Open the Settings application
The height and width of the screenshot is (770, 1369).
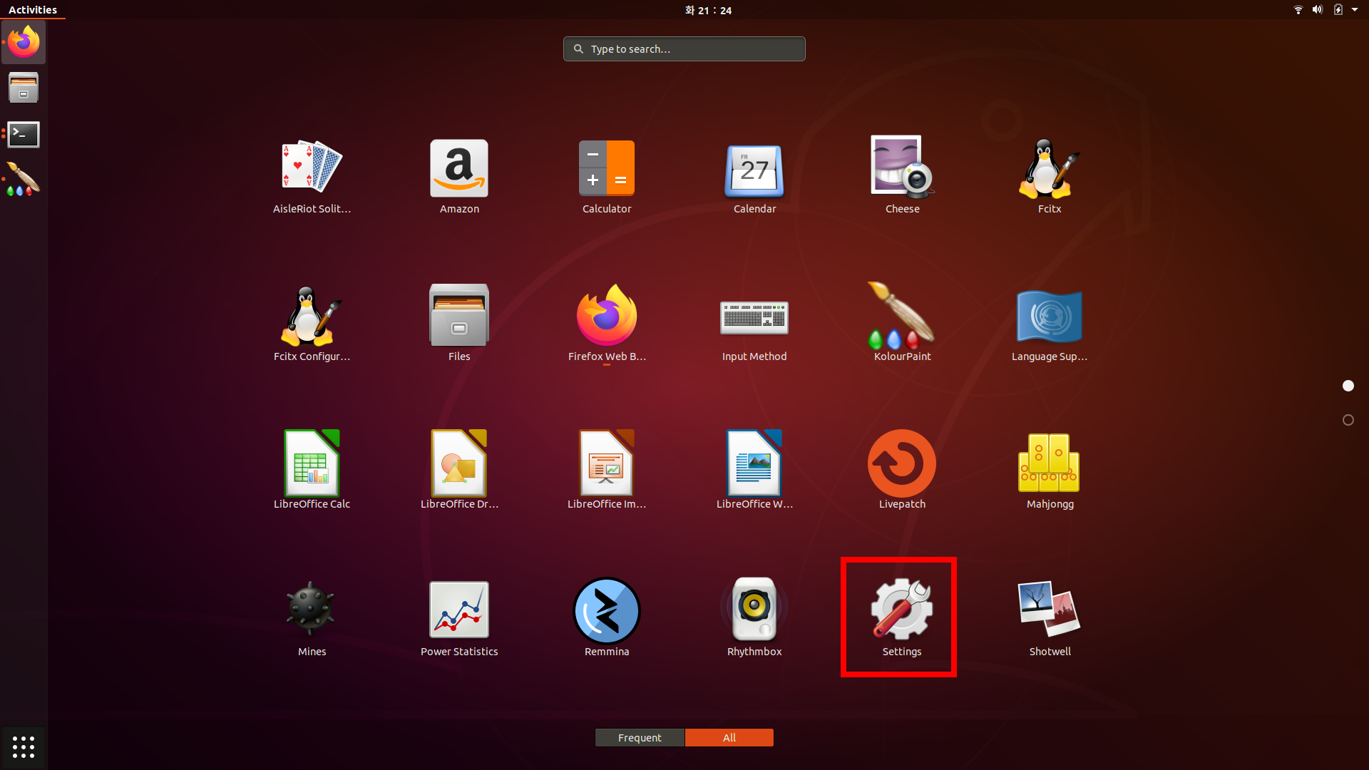[x=901, y=611]
